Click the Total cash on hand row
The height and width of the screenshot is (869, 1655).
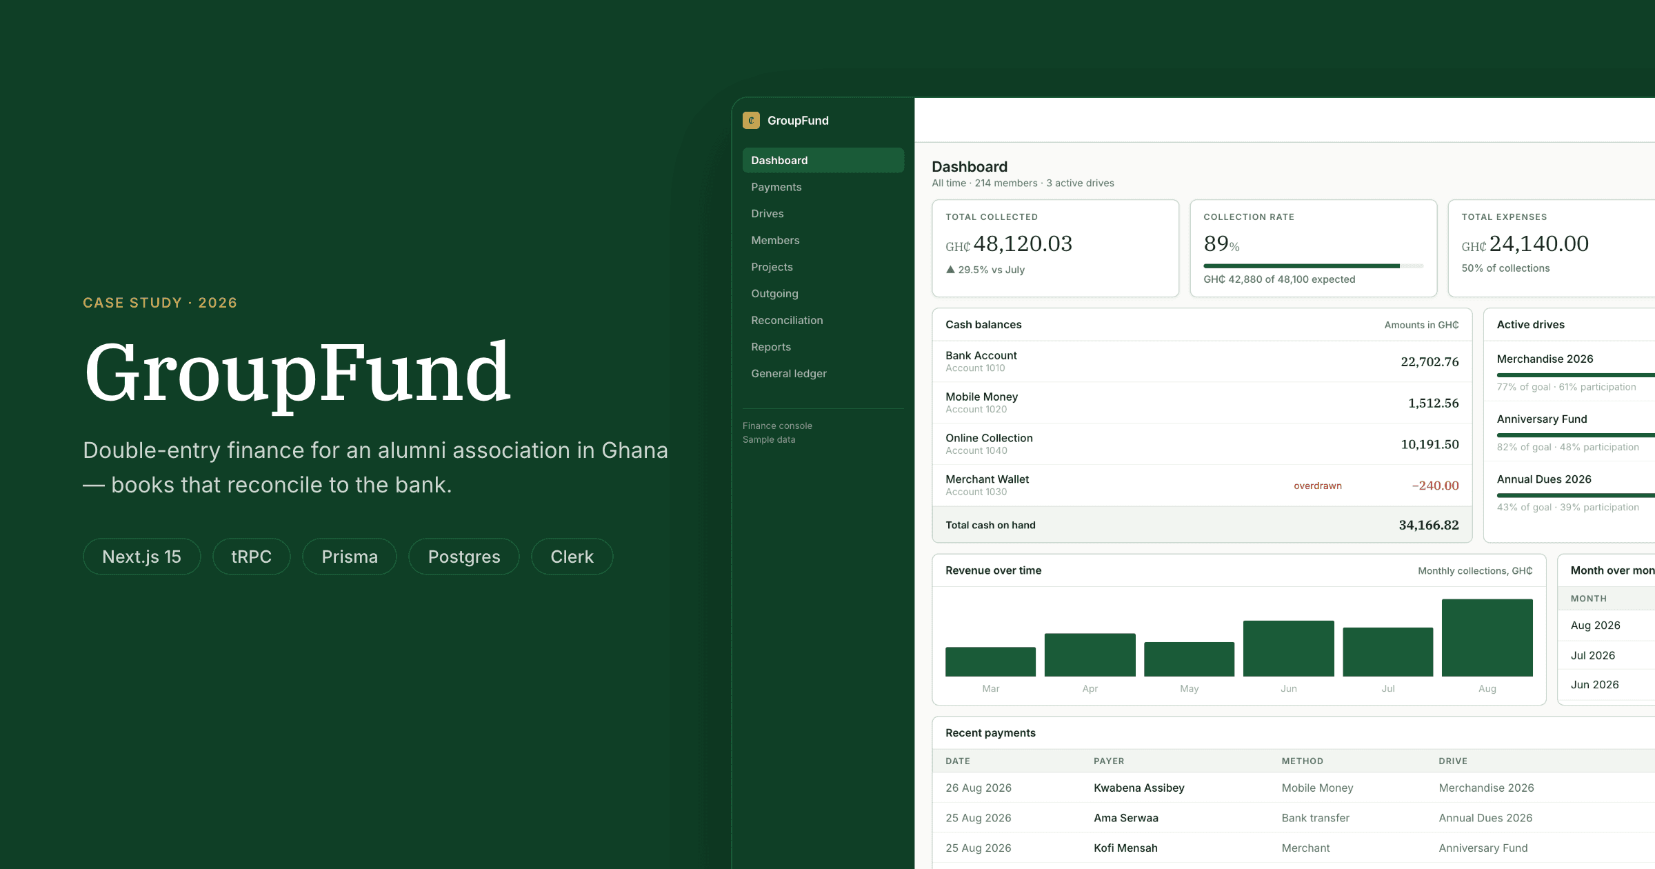1202,525
